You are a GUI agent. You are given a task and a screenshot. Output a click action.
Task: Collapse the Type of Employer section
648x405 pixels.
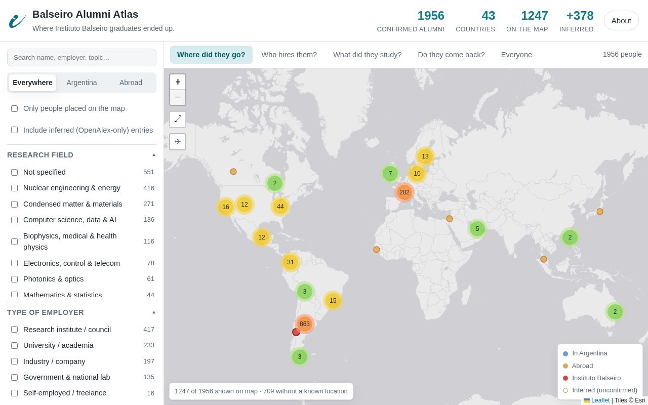(x=82, y=312)
